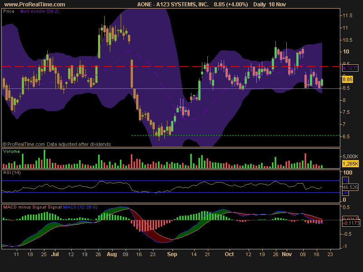Screen dimensions: 363x272
Task: Click the red dashed resistance line at 9.4
Action: point(171,66)
